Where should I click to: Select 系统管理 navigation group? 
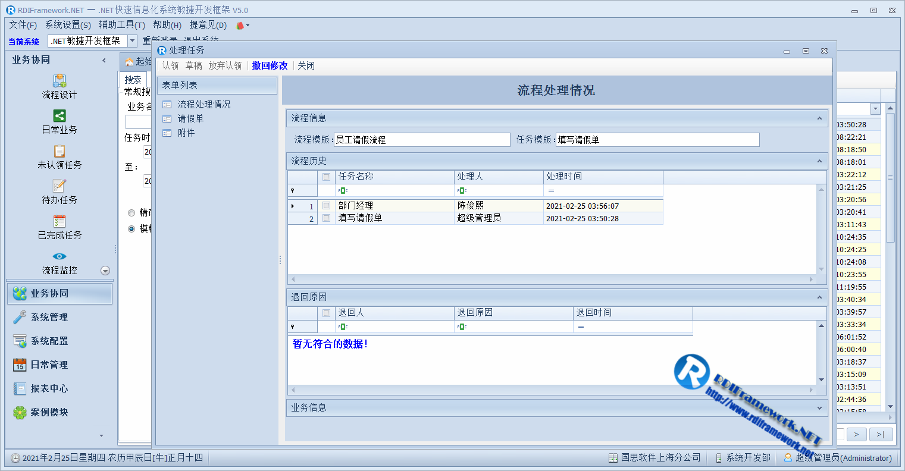pos(60,318)
